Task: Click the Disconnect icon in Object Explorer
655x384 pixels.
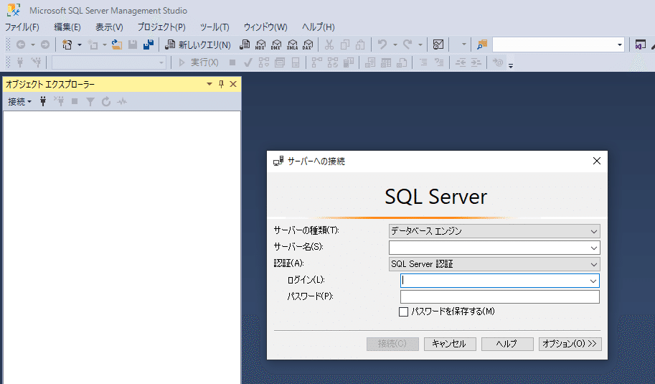Action: click(59, 101)
